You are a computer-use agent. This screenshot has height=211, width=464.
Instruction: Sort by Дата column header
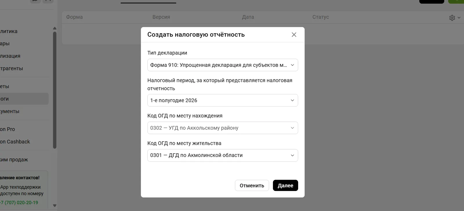point(248,17)
